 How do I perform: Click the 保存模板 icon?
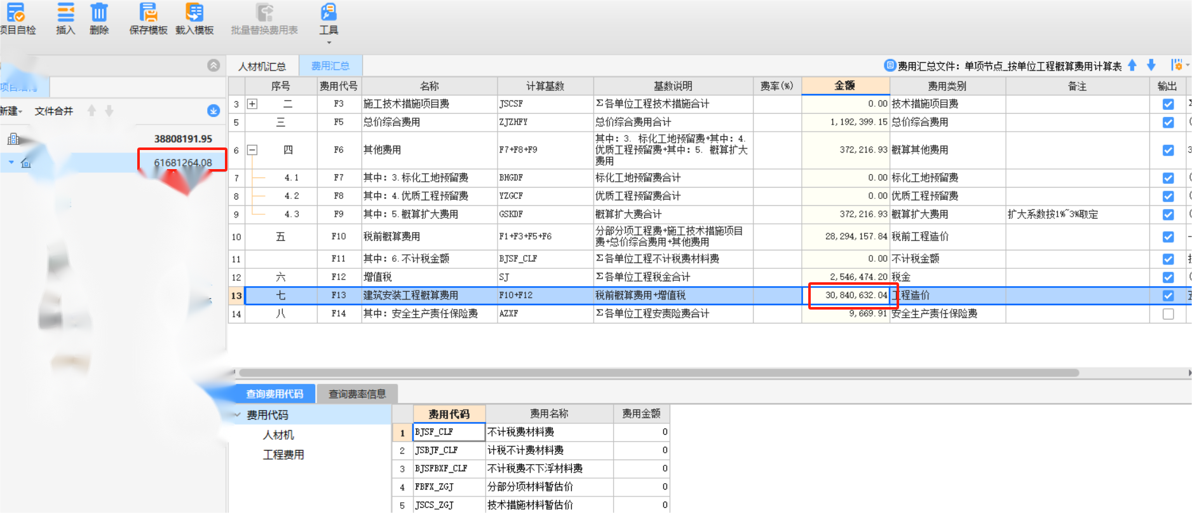(x=148, y=12)
